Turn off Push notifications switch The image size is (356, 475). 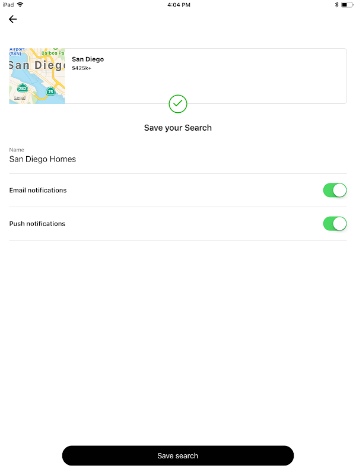point(335,224)
